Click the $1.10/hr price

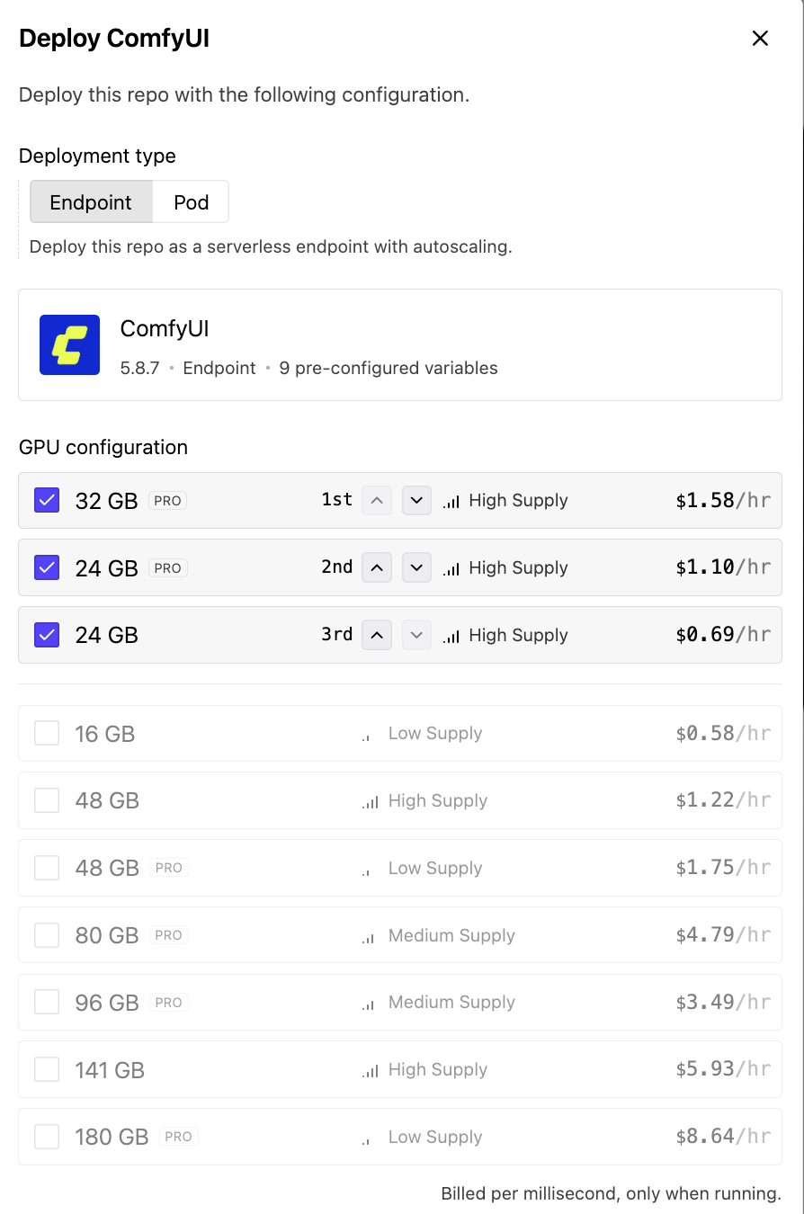pos(723,567)
